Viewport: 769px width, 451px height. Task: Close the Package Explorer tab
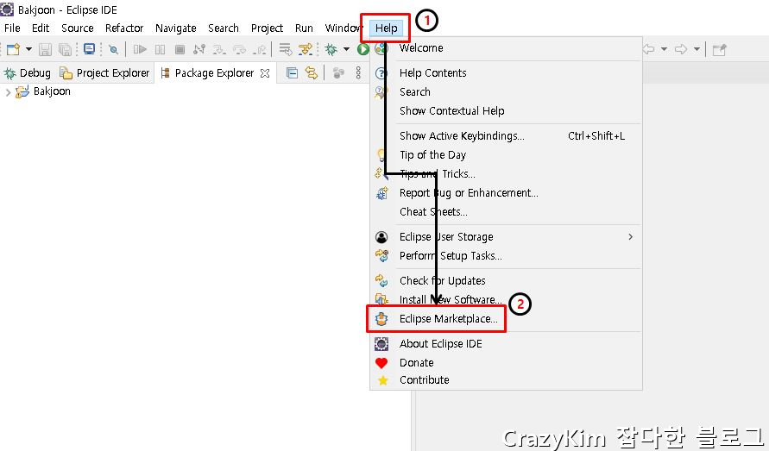tap(265, 73)
